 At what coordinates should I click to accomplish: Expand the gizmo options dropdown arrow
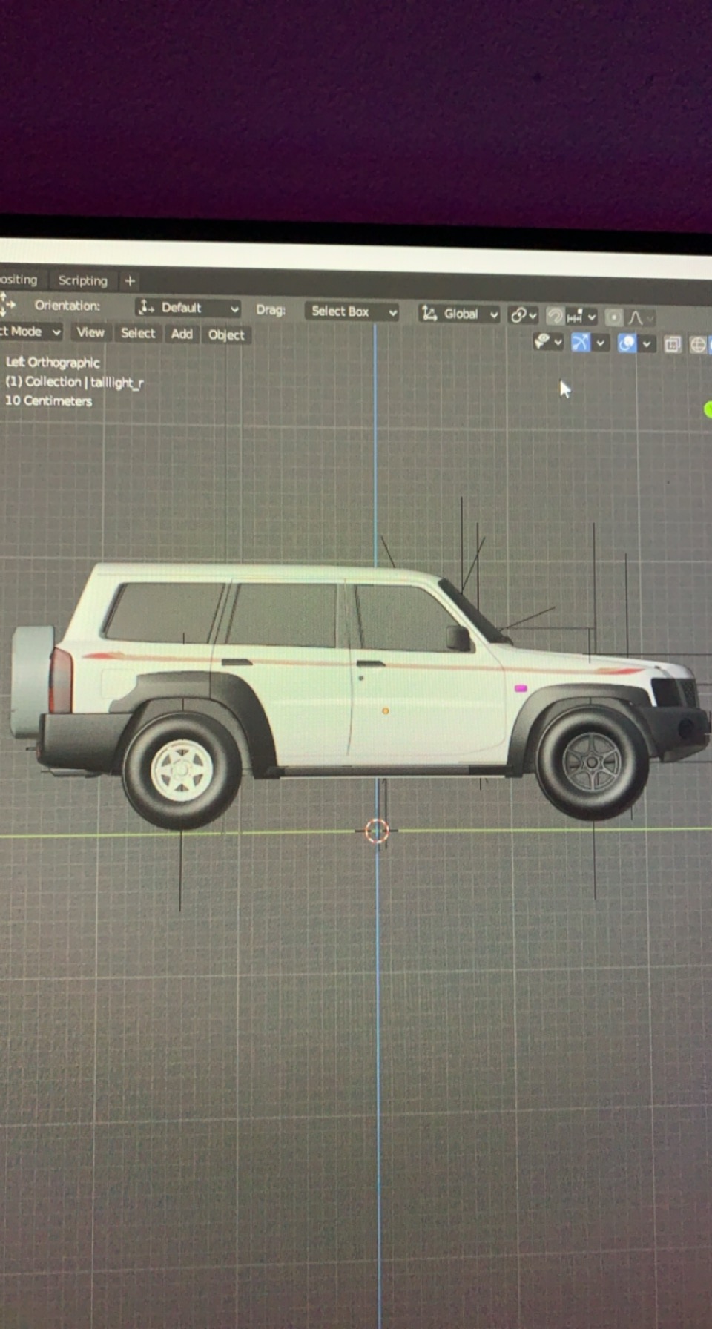(x=600, y=343)
